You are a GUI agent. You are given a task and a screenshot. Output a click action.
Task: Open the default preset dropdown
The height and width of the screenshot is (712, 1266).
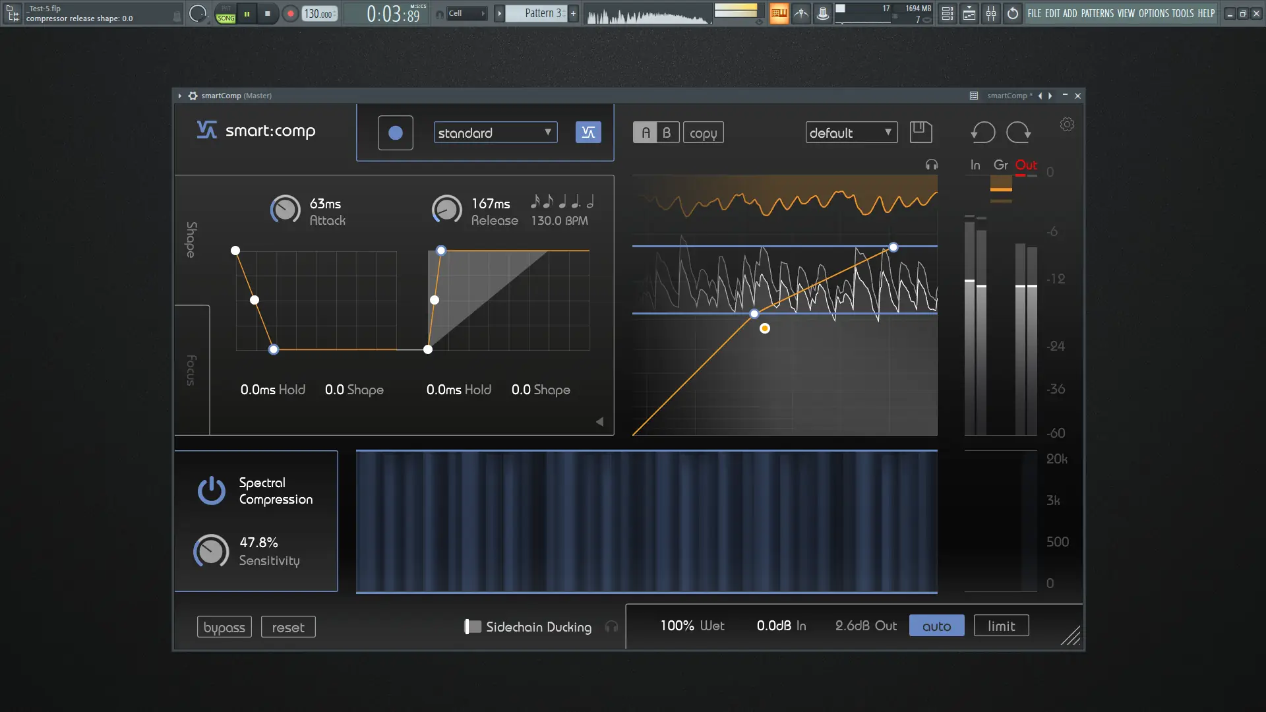click(x=851, y=133)
